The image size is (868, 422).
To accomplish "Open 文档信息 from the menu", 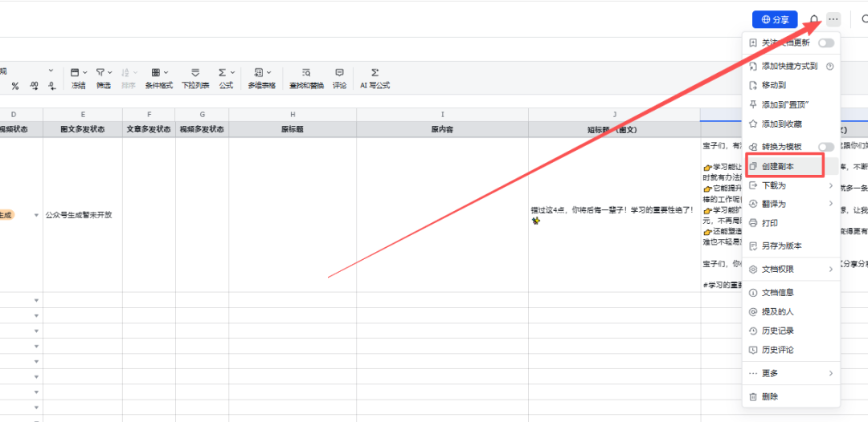I will tap(791, 292).
